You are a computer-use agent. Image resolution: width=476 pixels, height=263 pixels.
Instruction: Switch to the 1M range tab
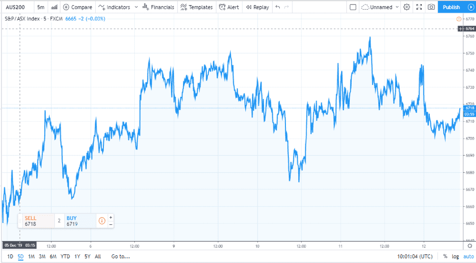tap(31, 256)
